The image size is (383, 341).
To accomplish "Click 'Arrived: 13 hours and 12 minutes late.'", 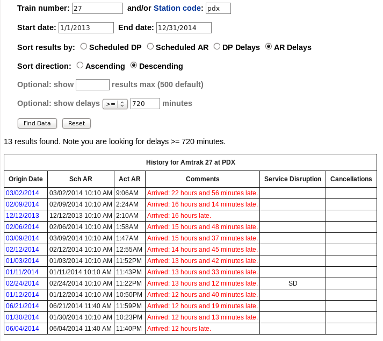I will (203, 283).
